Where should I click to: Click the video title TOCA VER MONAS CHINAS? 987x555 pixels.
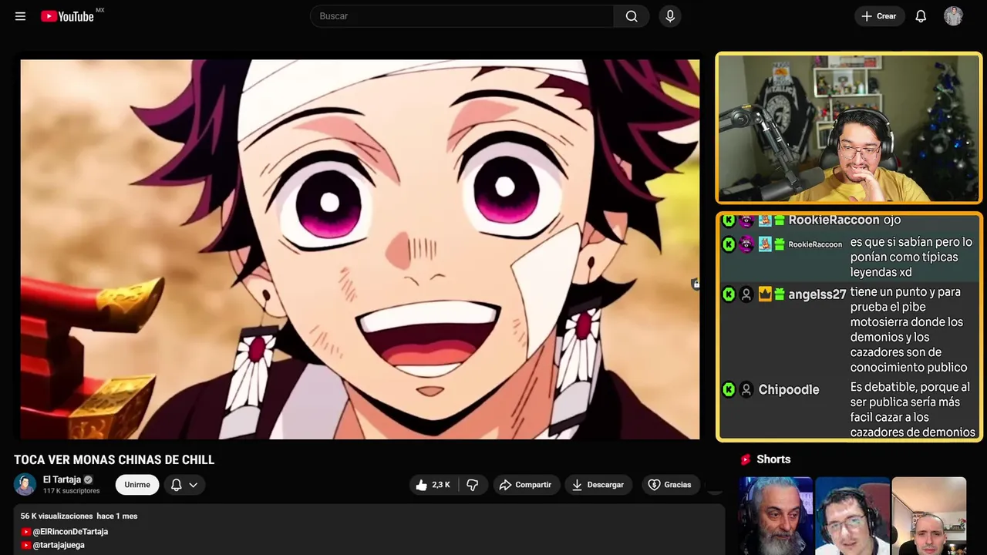tap(114, 460)
